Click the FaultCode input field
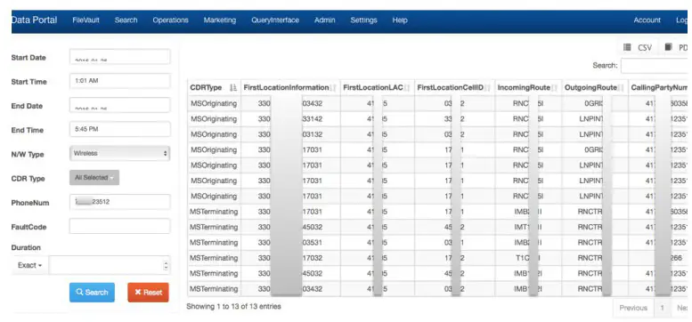The height and width of the screenshot is (322, 692). (x=119, y=226)
